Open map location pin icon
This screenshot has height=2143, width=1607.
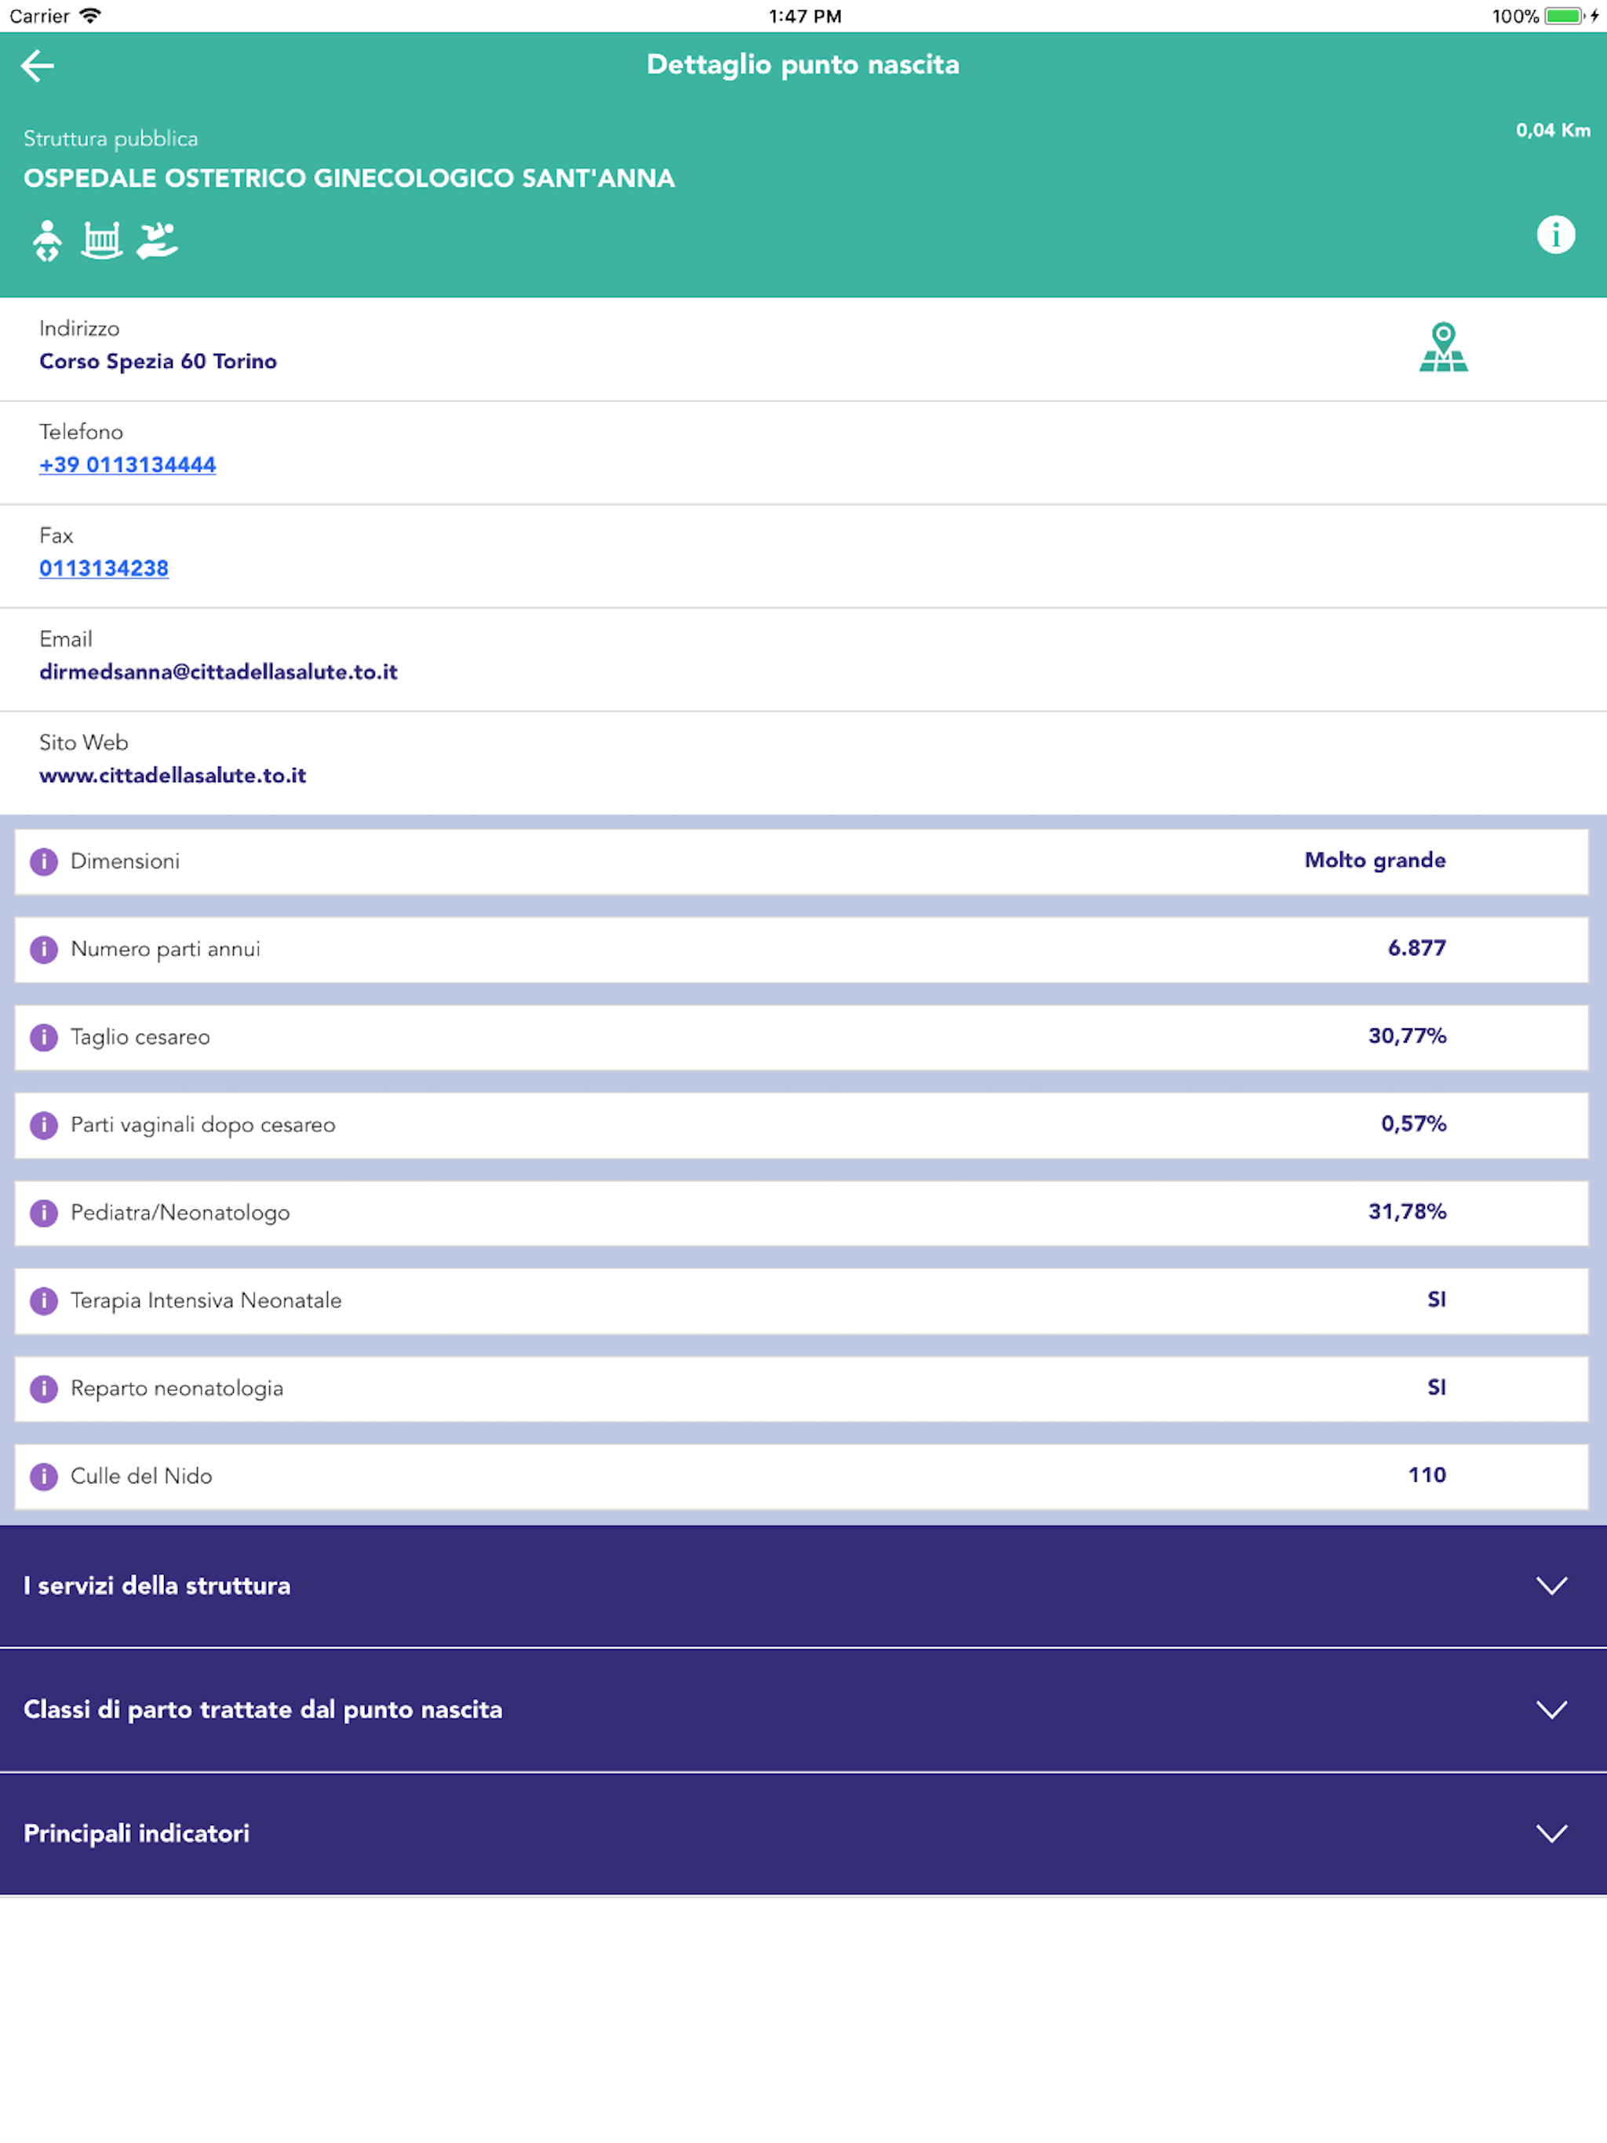click(x=1442, y=347)
